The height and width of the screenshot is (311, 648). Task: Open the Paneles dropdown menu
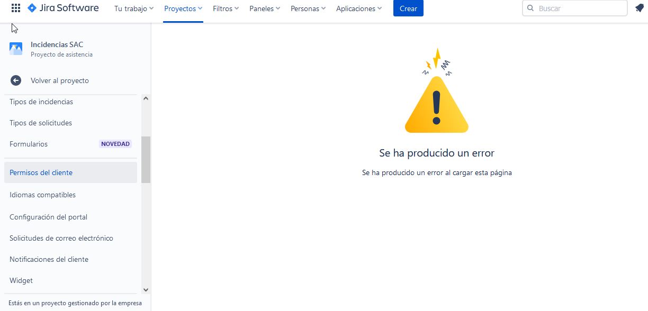pos(265,8)
